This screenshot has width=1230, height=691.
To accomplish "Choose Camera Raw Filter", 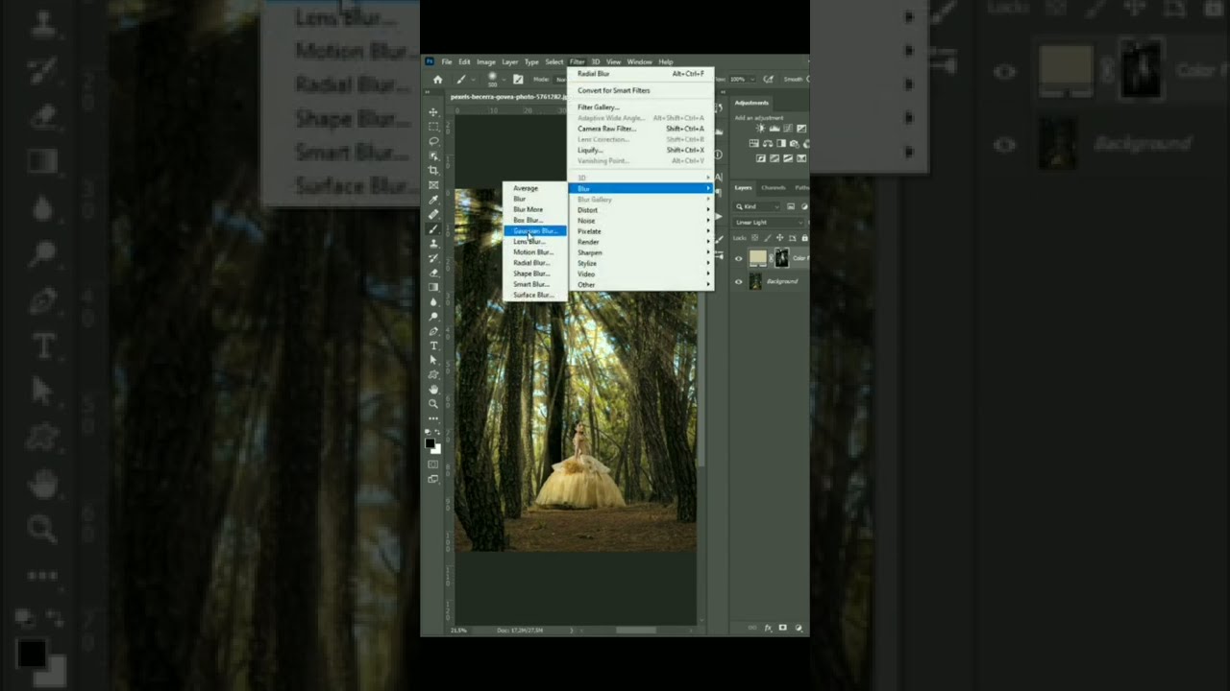I will [641, 129].
